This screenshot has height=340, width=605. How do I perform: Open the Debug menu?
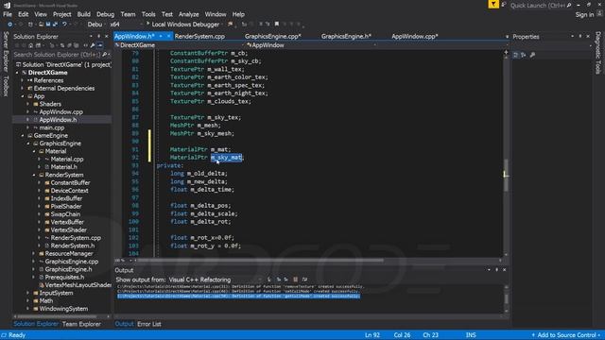click(x=105, y=14)
